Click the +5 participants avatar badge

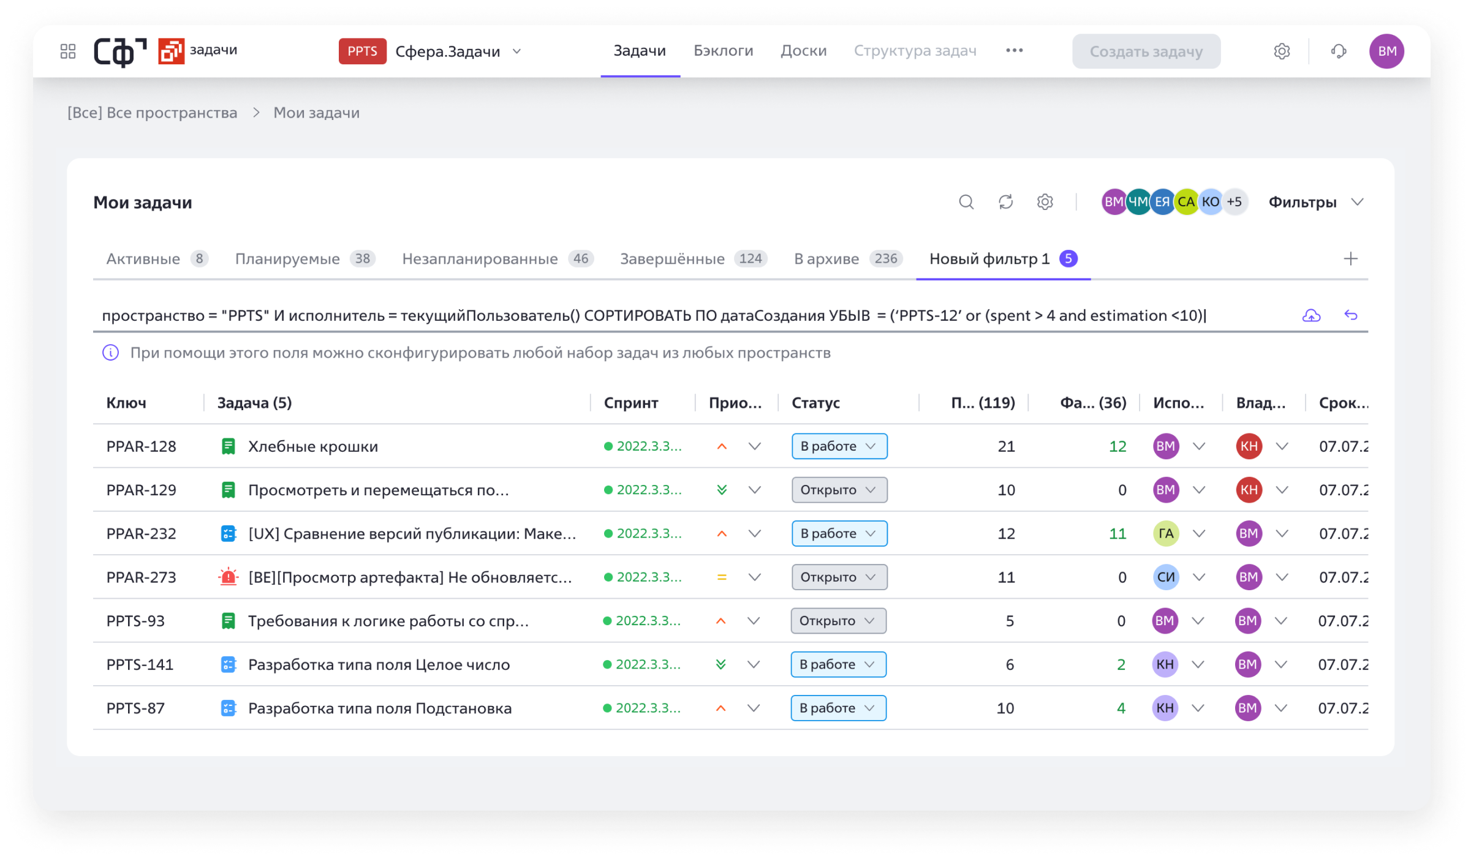coord(1235,202)
